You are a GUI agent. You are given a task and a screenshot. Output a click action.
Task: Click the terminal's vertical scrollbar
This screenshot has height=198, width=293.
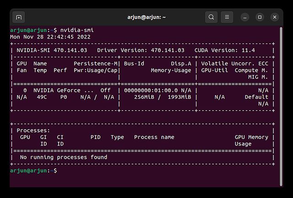[281, 107]
